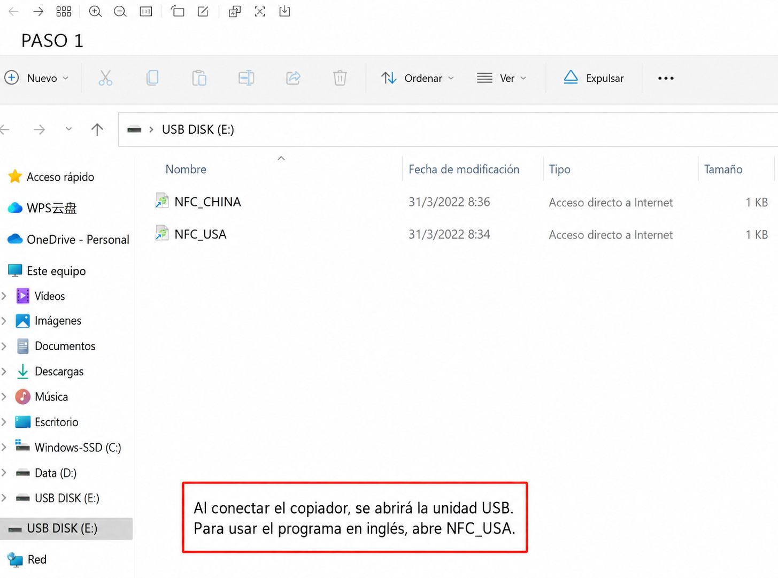Open the three-dots more options menu

click(x=666, y=78)
